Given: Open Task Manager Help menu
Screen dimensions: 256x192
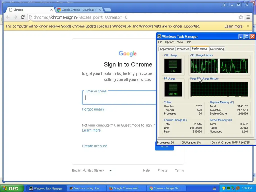Looking at the screenshot, I should coord(188,42).
